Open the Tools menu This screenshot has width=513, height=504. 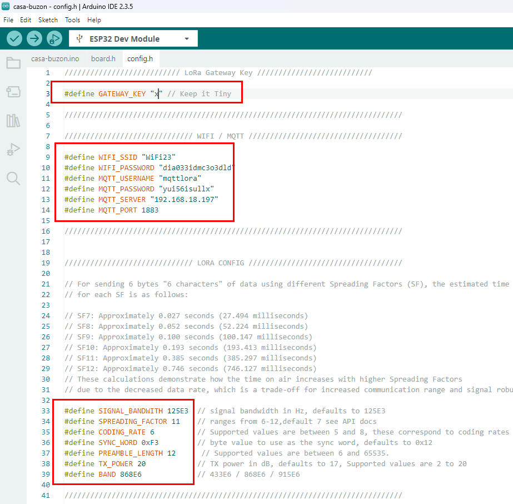point(73,19)
